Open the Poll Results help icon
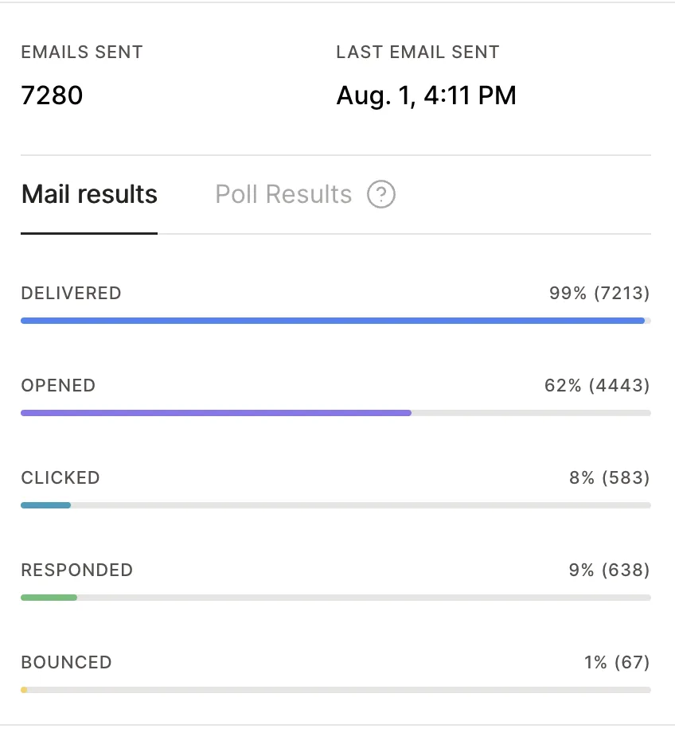Image resolution: width=675 pixels, height=740 pixels. (381, 194)
